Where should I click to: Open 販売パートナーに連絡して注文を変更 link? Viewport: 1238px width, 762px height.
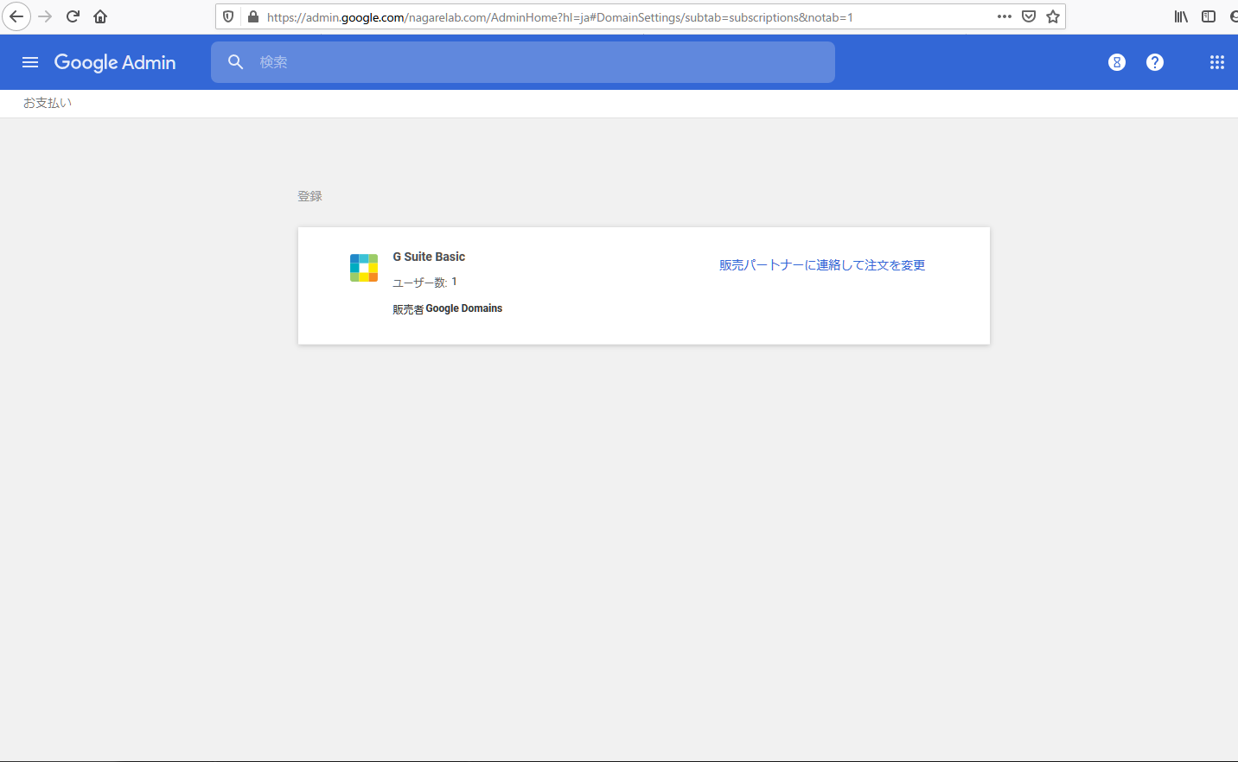click(x=822, y=265)
